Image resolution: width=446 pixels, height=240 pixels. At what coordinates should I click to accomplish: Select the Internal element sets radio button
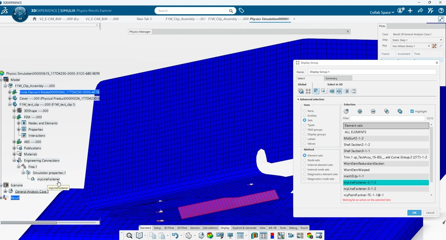(x=305, y=165)
